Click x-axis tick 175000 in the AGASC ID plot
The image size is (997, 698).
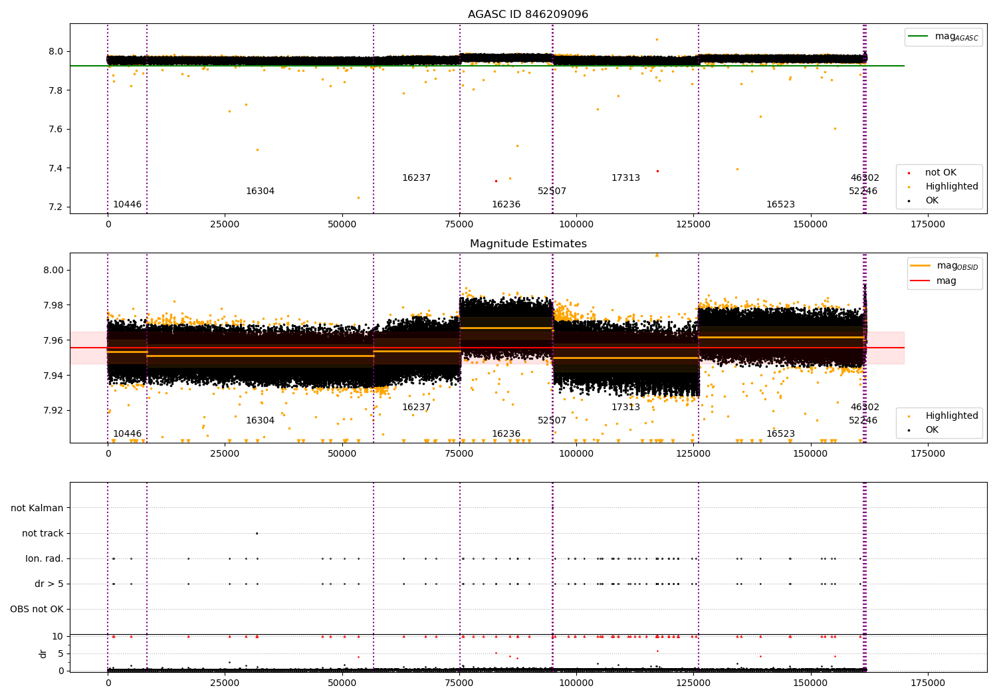(927, 225)
